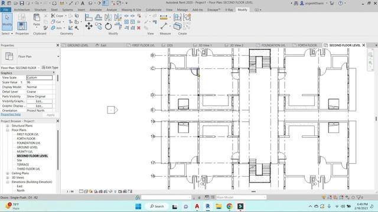Select Trim/Extend to Corner tool
Screen dimensions: 378x212
[x=118, y=26]
